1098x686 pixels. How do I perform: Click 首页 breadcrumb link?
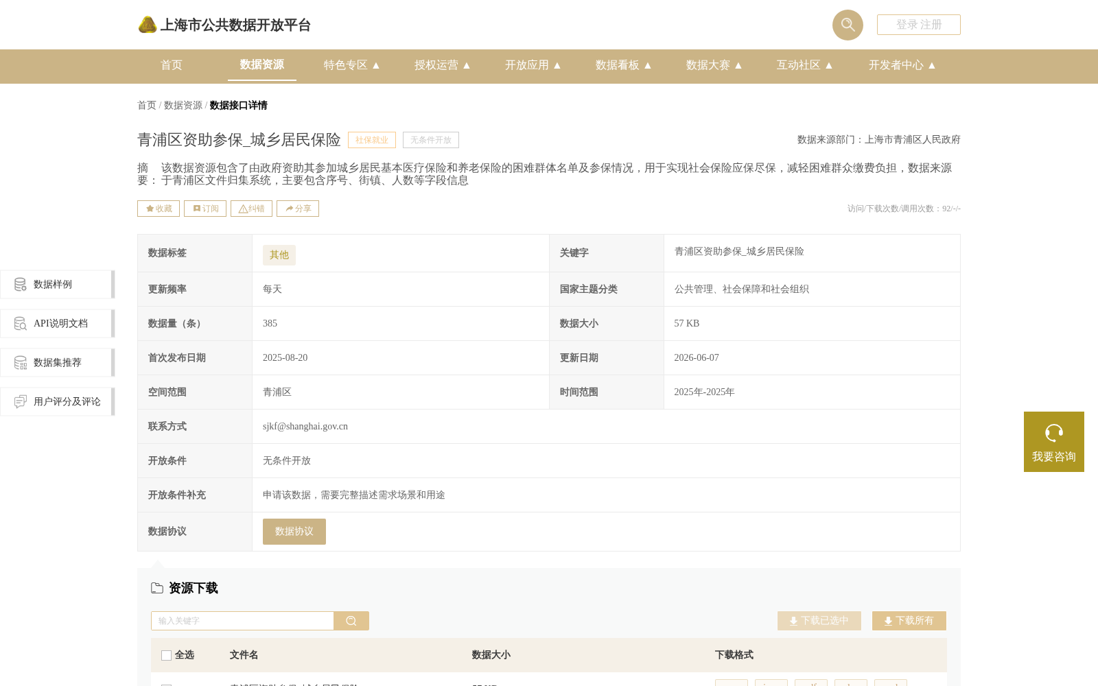coord(147,106)
